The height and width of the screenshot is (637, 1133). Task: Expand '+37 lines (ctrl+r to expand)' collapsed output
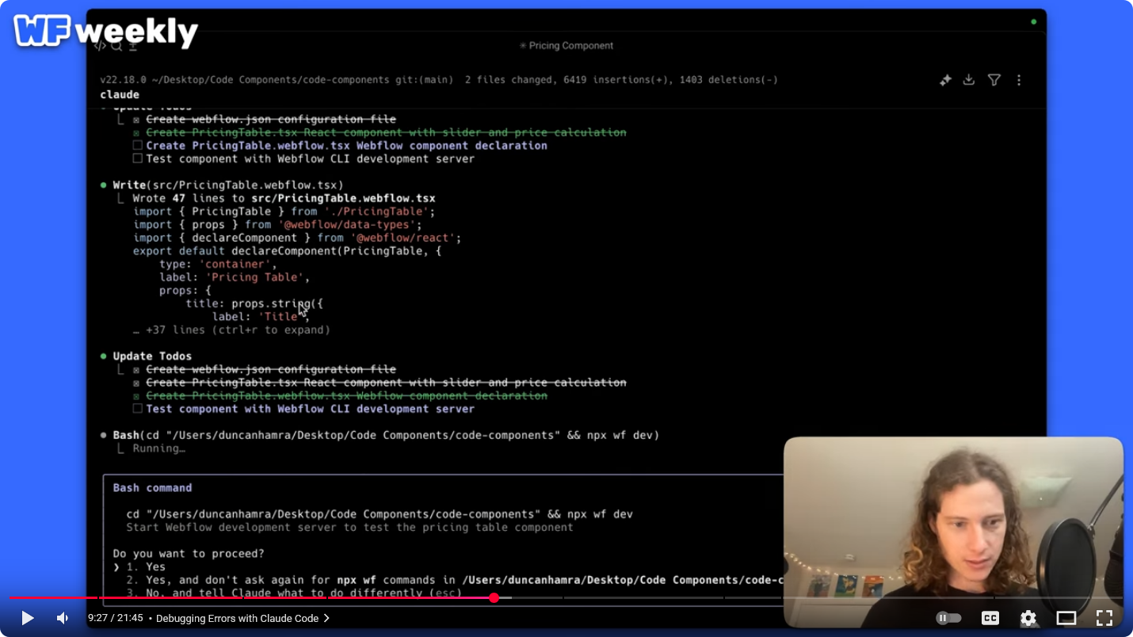(231, 330)
